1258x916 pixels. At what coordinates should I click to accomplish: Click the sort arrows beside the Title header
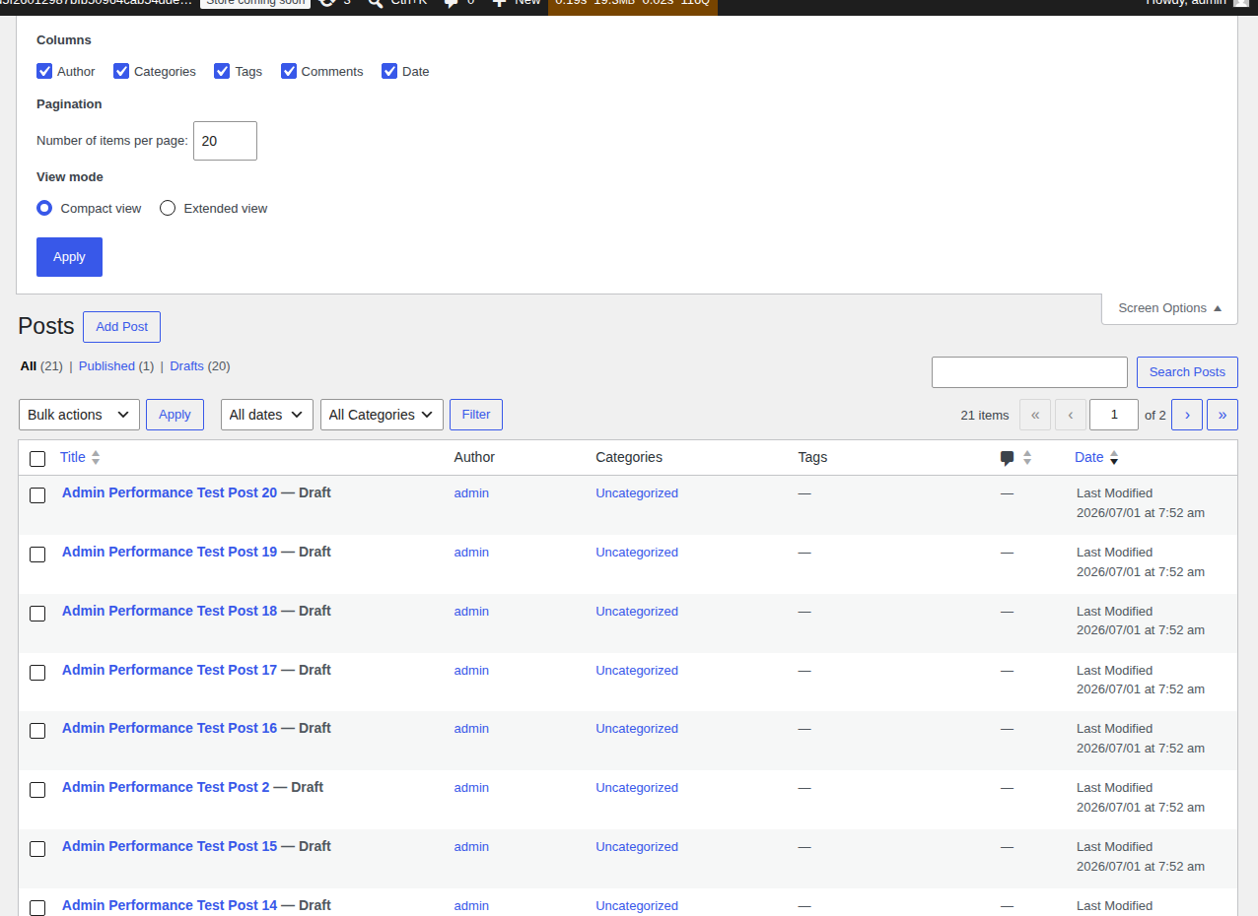pos(96,458)
